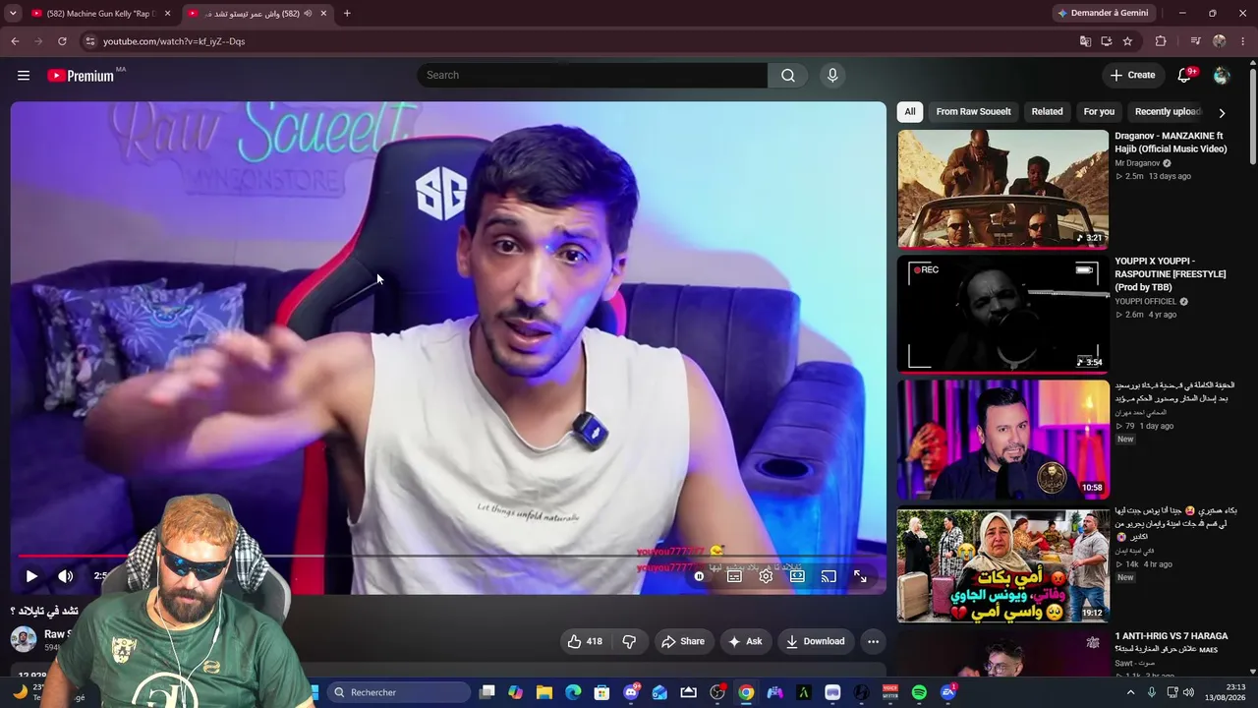Share this video
Viewport: 1258px width, 708px height.
(x=683, y=641)
